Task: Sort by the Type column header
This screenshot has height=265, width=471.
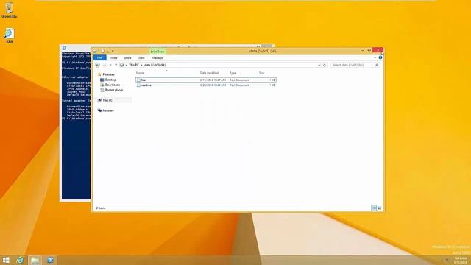Action: (x=233, y=73)
